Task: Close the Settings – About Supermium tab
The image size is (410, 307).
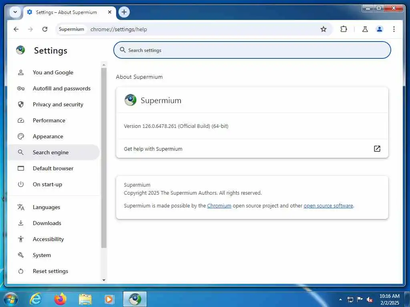Action: point(110,12)
